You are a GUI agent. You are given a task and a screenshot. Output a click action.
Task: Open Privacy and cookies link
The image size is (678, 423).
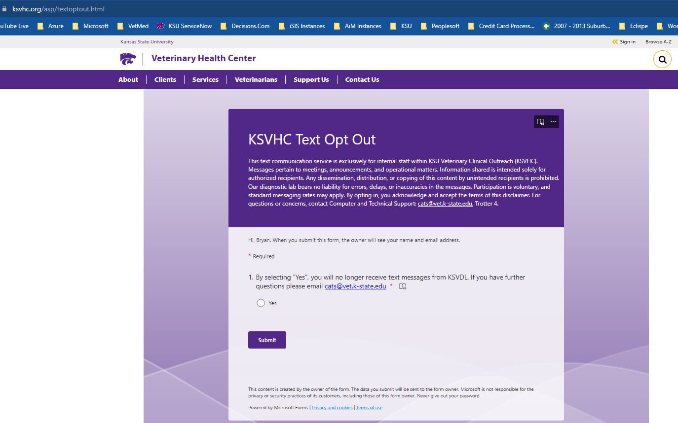pos(332,408)
